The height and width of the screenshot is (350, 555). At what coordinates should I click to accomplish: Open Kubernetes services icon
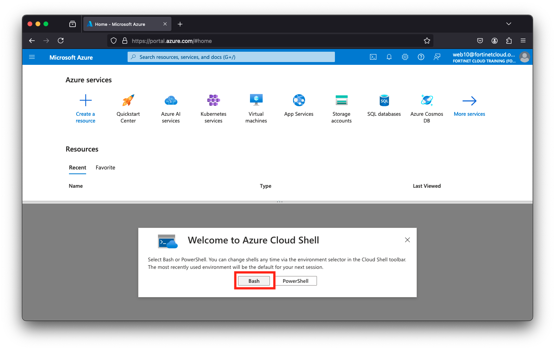[214, 100]
